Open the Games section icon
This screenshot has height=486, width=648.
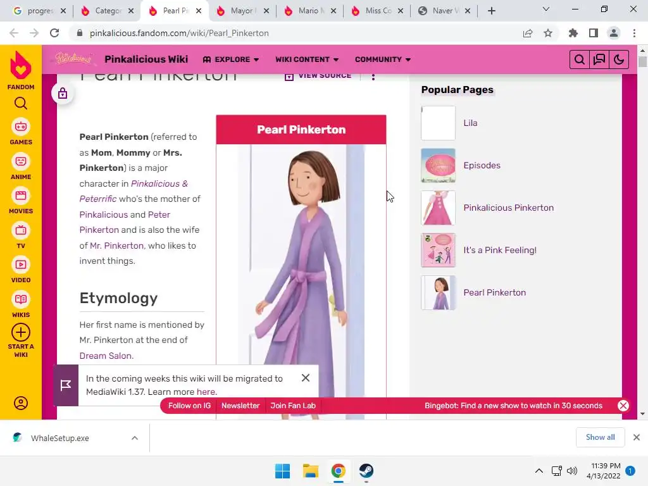click(21, 127)
